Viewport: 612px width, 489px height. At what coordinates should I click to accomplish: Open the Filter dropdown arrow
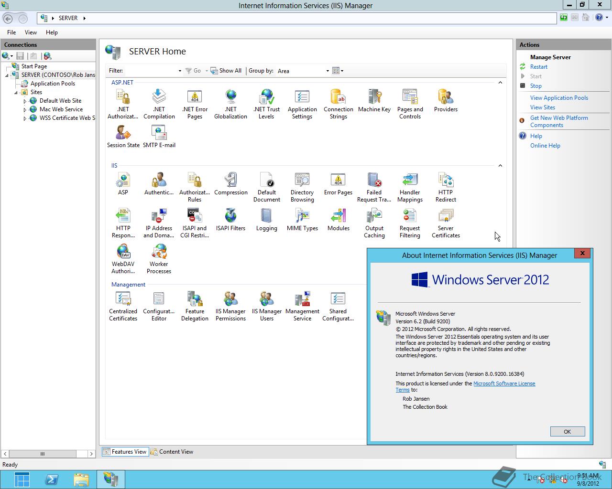point(180,71)
